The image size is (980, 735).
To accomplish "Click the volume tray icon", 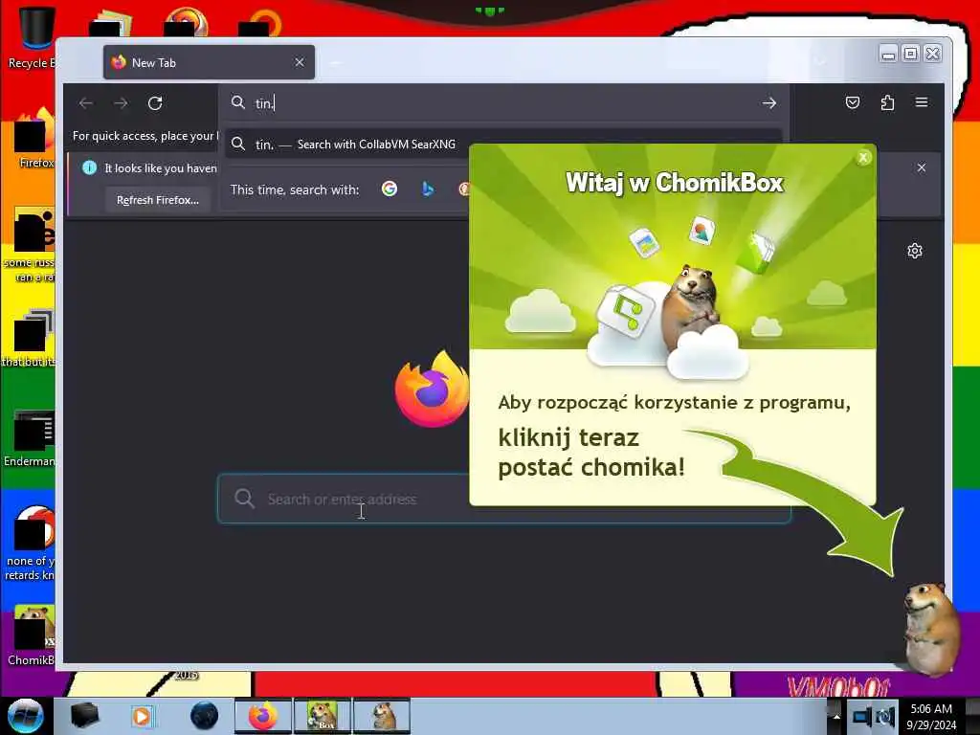I will point(886,717).
